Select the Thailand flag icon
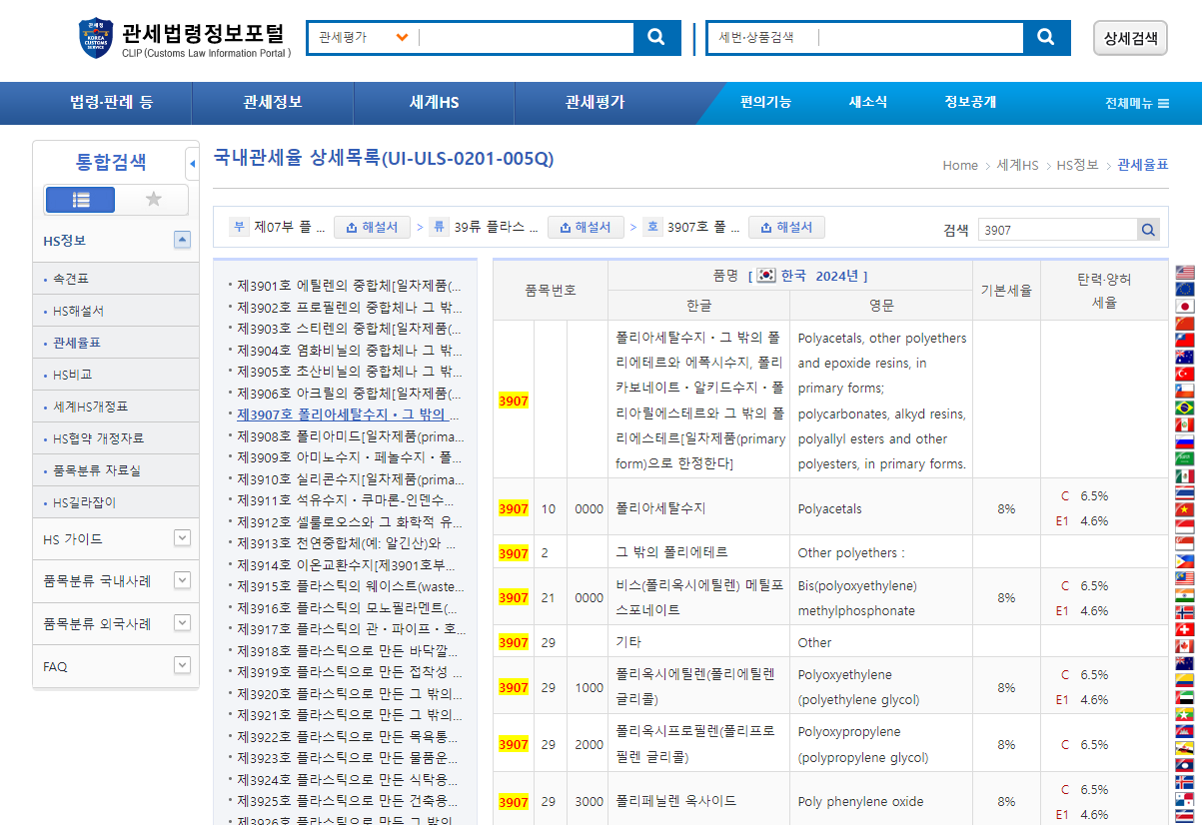Screen dimensions: 1202x825 tap(1185, 492)
